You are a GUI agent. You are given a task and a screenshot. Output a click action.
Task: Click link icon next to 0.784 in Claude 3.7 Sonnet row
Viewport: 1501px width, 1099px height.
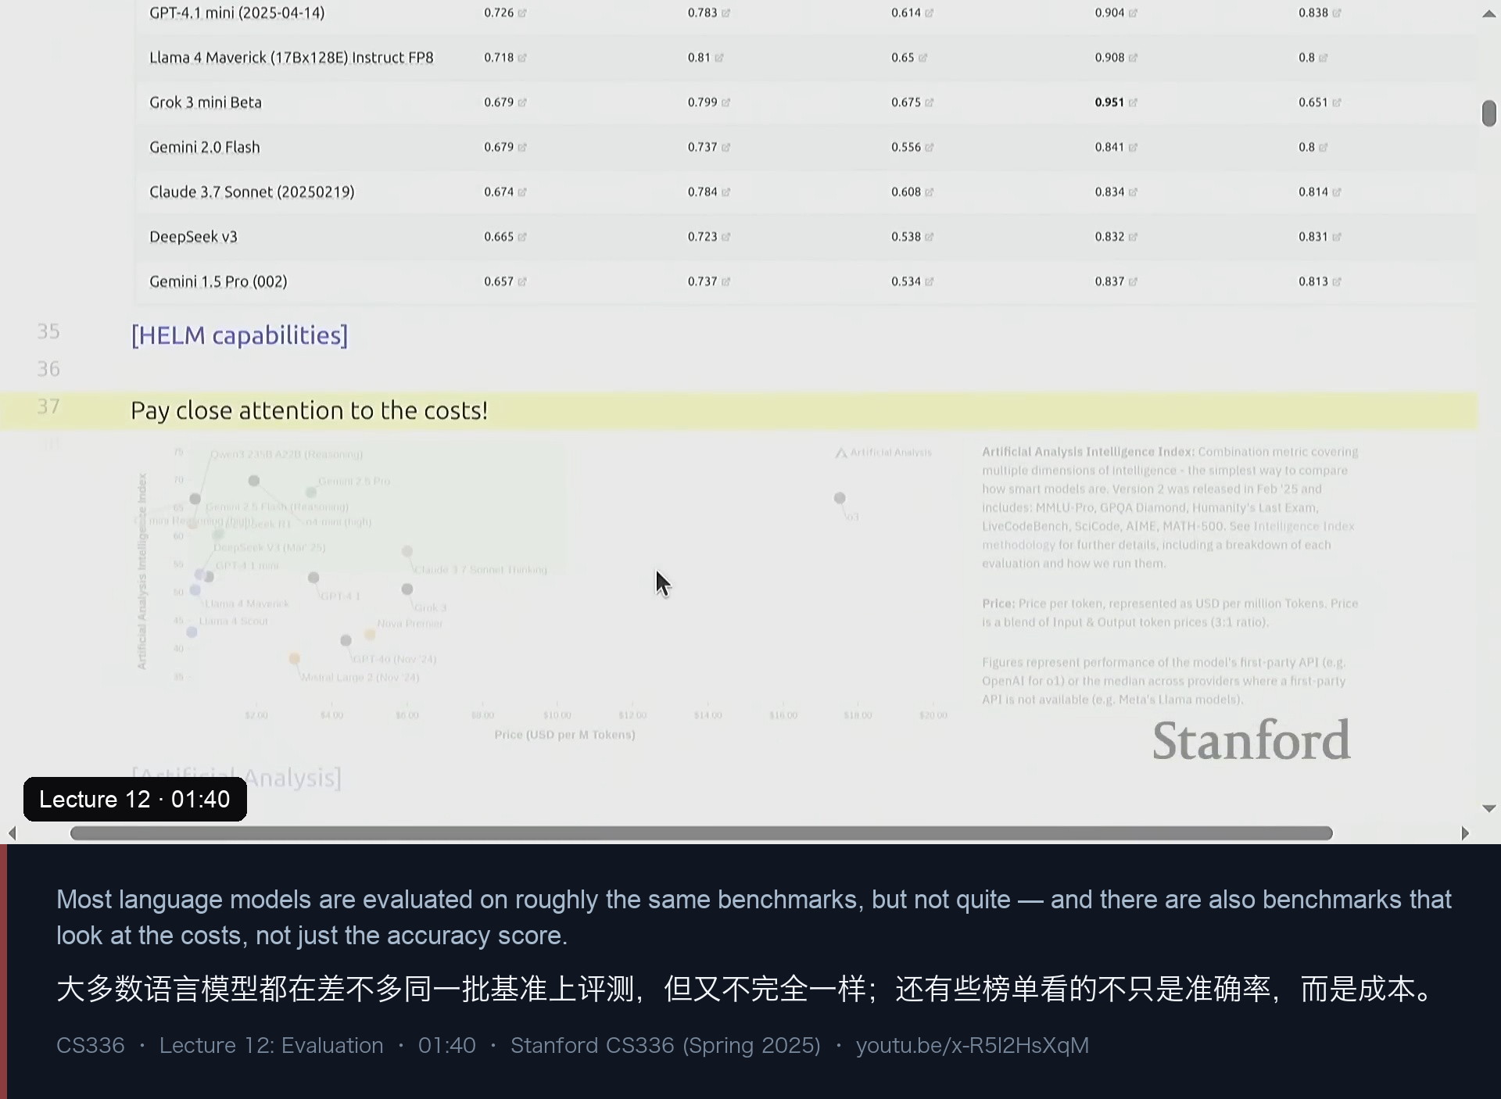(x=726, y=192)
